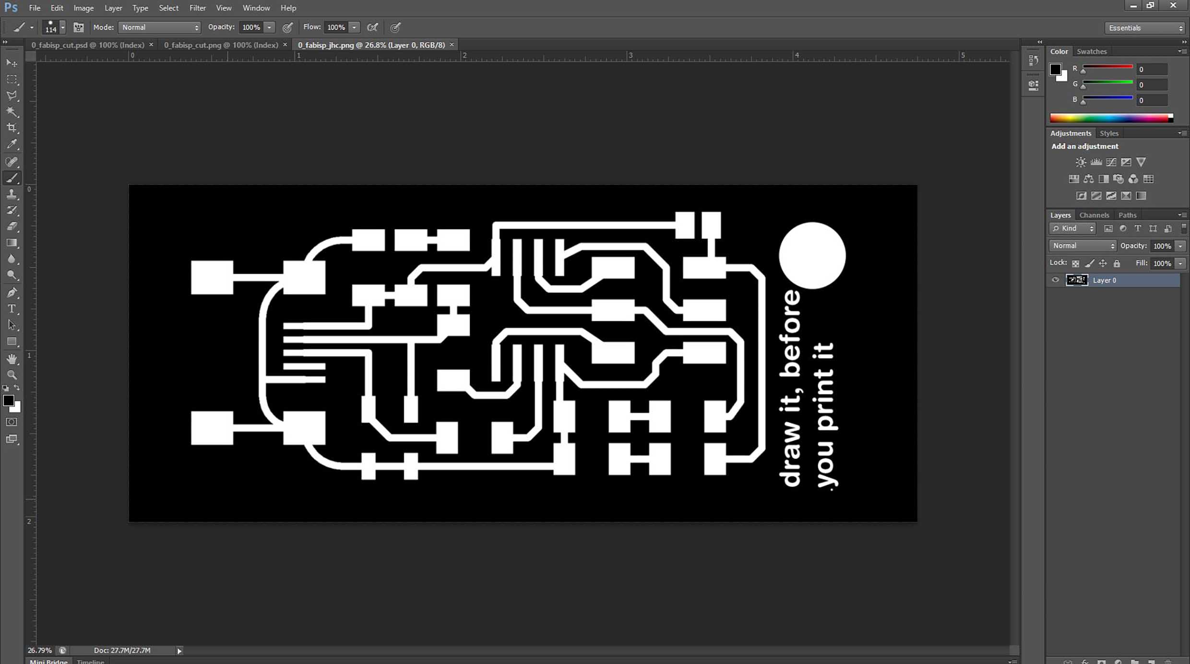Click the Brightness/Contrast adjustment icon
This screenshot has height=664, width=1190.
tap(1080, 162)
